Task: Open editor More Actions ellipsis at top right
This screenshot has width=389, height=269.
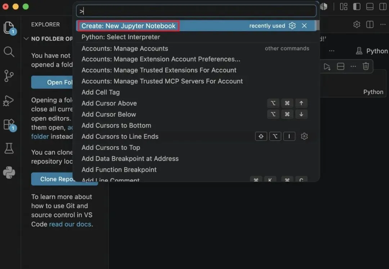Action: (x=383, y=24)
